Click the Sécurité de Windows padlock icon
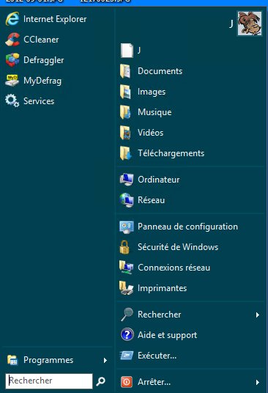 coord(124,247)
